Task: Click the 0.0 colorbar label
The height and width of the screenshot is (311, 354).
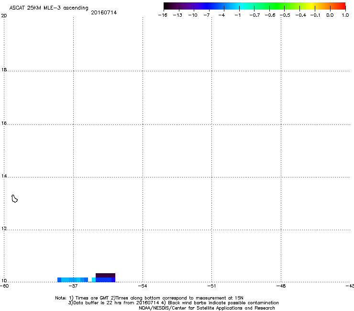Action: coord(330,15)
